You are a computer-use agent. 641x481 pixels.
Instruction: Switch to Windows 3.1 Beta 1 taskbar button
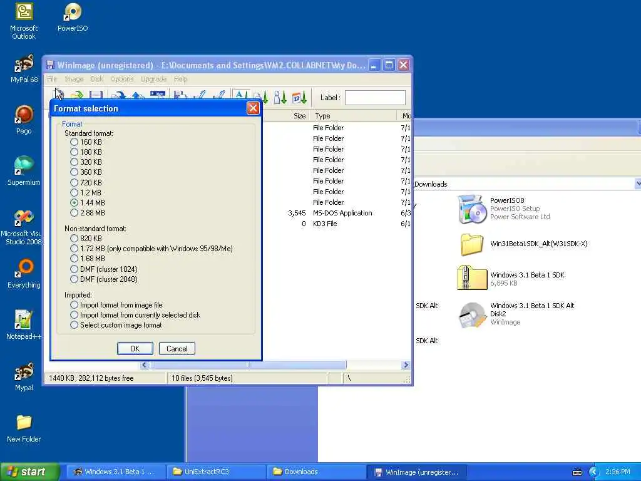(116, 472)
